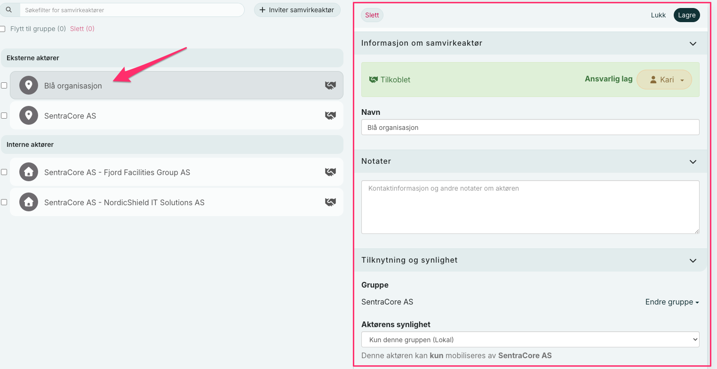Collapse the Notater section header
The width and height of the screenshot is (717, 369).
click(x=693, y=161)
